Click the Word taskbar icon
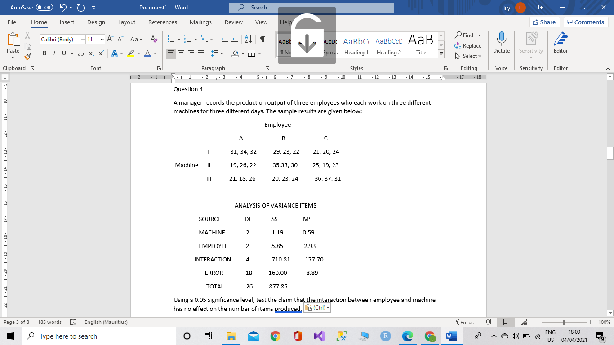 451,336
